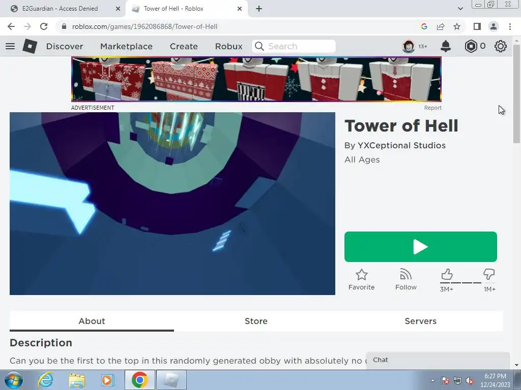Launch Internet Explorer from taskbar

point(45,380)
